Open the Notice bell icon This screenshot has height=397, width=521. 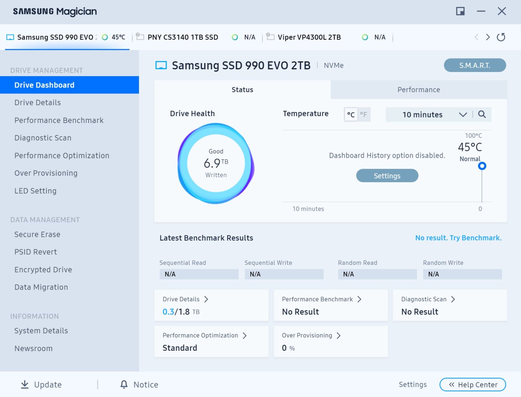pyautogui.click(x=124, y=384)
